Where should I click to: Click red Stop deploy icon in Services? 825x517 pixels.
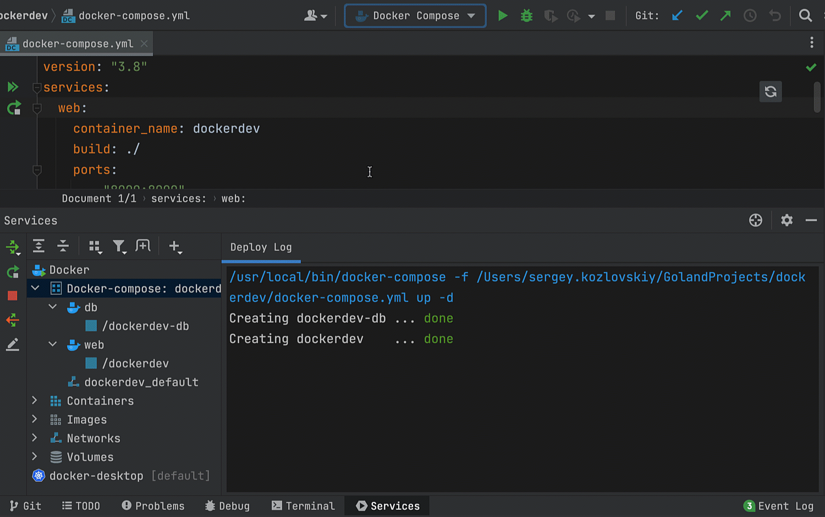[12, 296]
